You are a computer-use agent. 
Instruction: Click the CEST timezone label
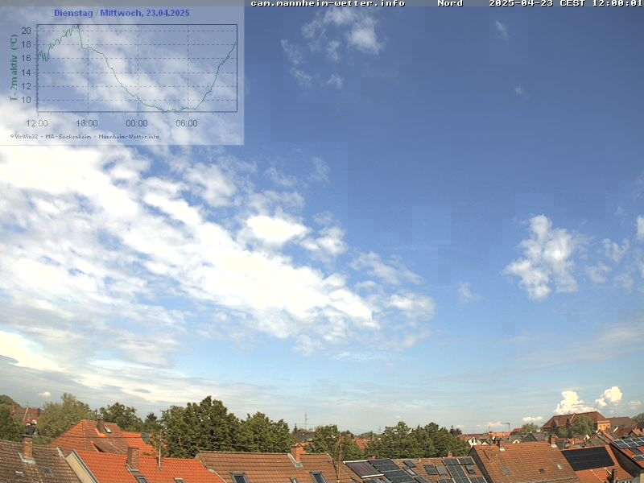click(x=571, y=3)
